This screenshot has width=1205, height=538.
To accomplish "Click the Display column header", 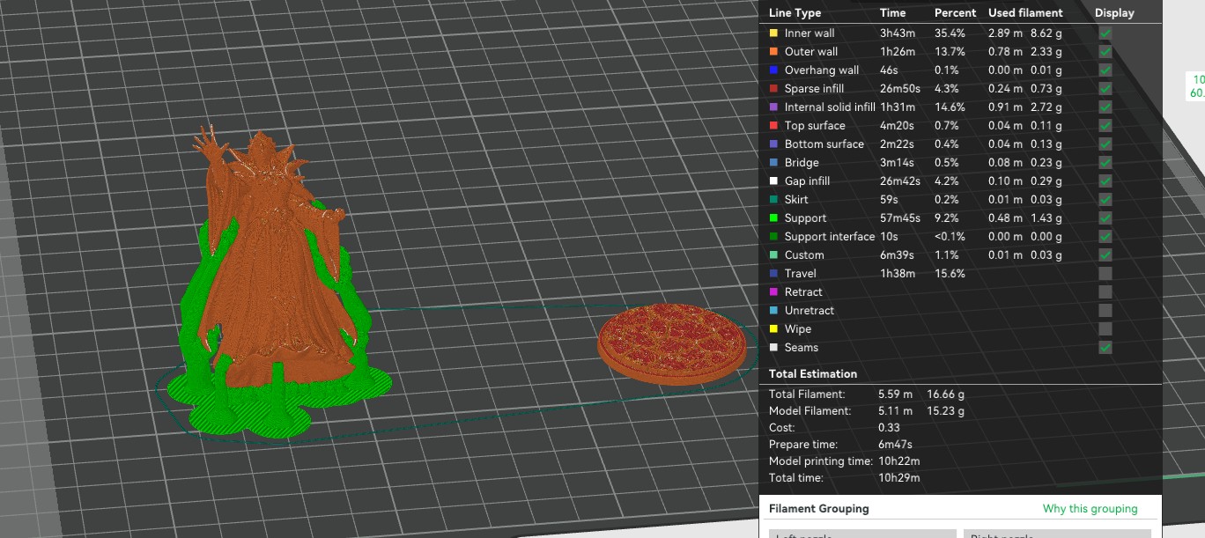I will click(x=1114, y=12).
